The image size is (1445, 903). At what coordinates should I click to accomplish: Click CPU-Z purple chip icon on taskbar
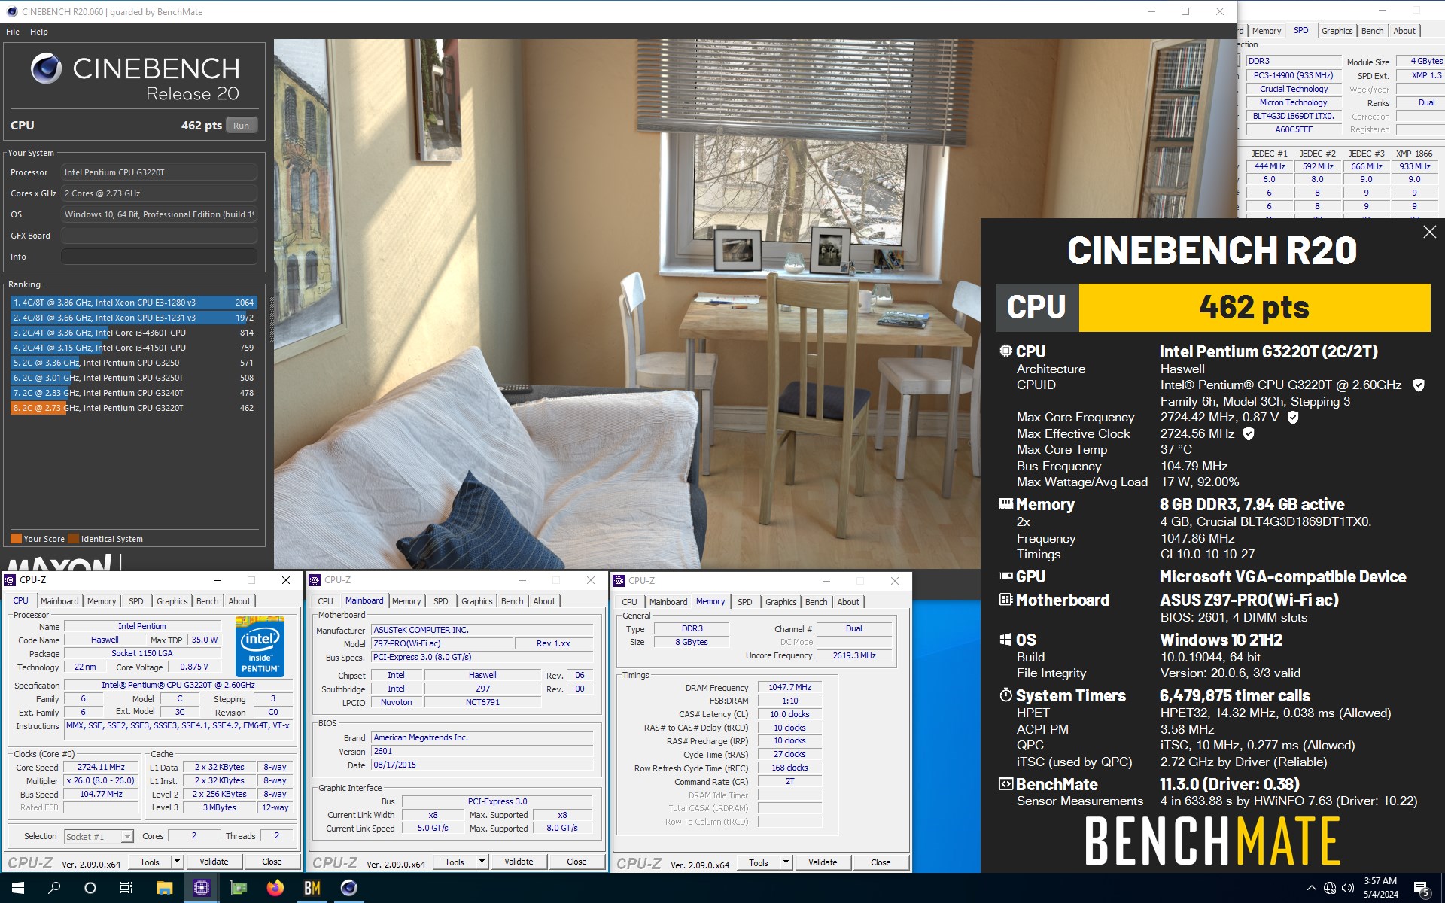click(201, 888)
